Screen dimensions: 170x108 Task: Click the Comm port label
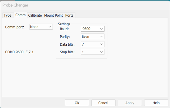(x=15, y=27)
